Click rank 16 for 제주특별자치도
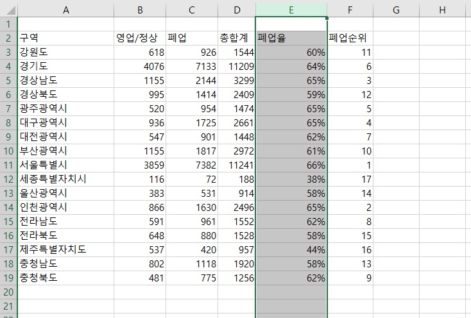Screen dimensions: 471x318 click(350, 250)
